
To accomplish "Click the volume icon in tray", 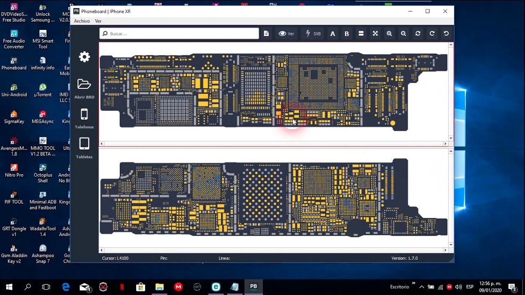I will pyautogui.click(x=459, y=287).
